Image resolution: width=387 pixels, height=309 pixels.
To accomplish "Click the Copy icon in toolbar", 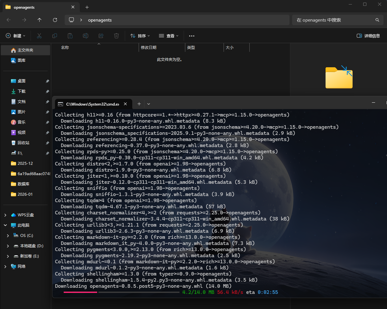I will pyautogui.click(x=55, y=36).
